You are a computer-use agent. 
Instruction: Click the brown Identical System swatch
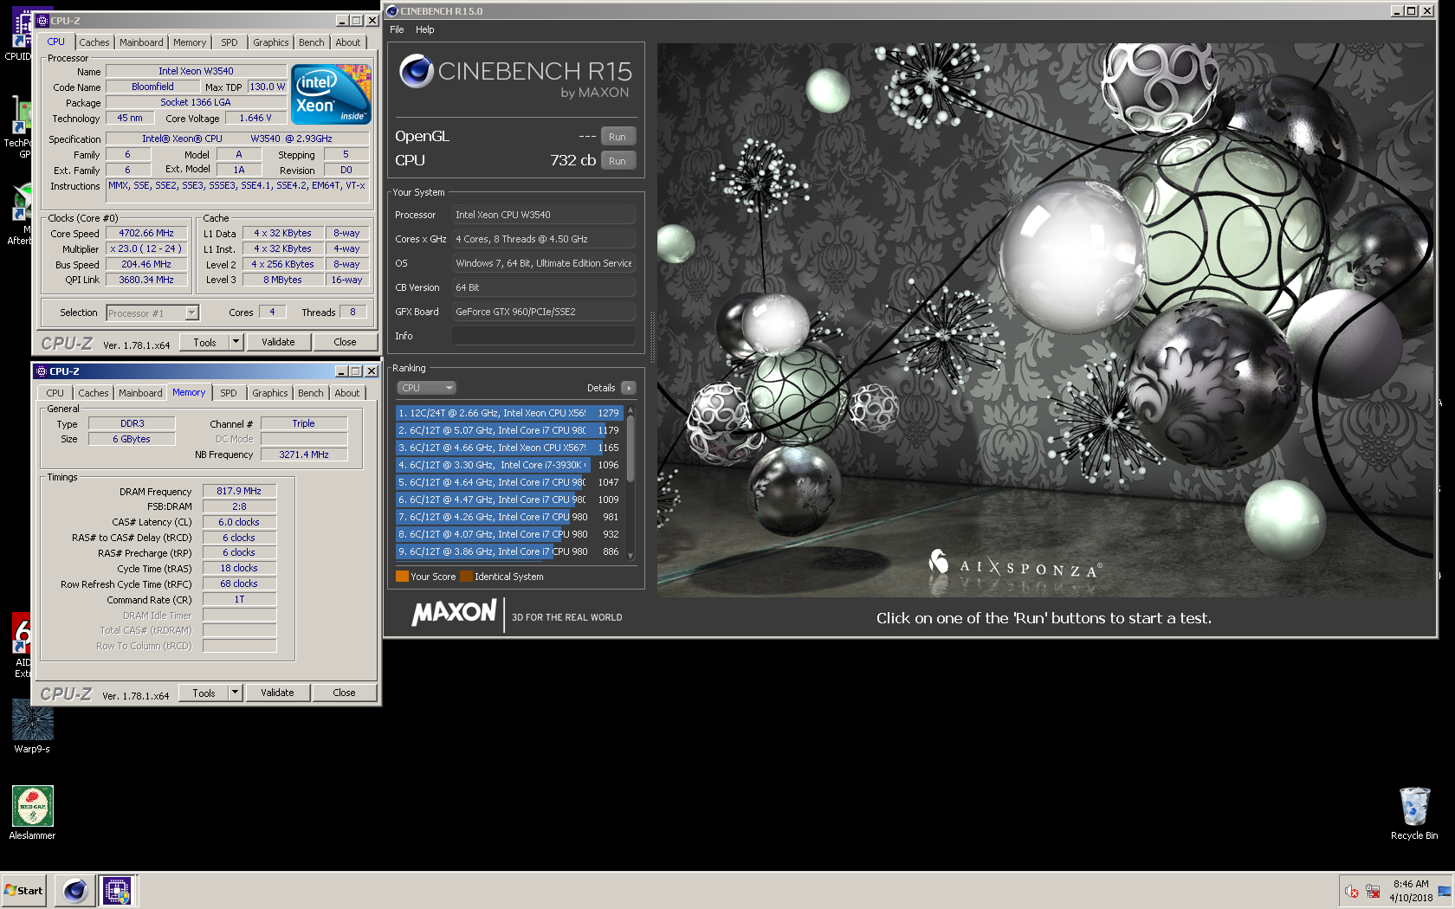tap(466, 577)
